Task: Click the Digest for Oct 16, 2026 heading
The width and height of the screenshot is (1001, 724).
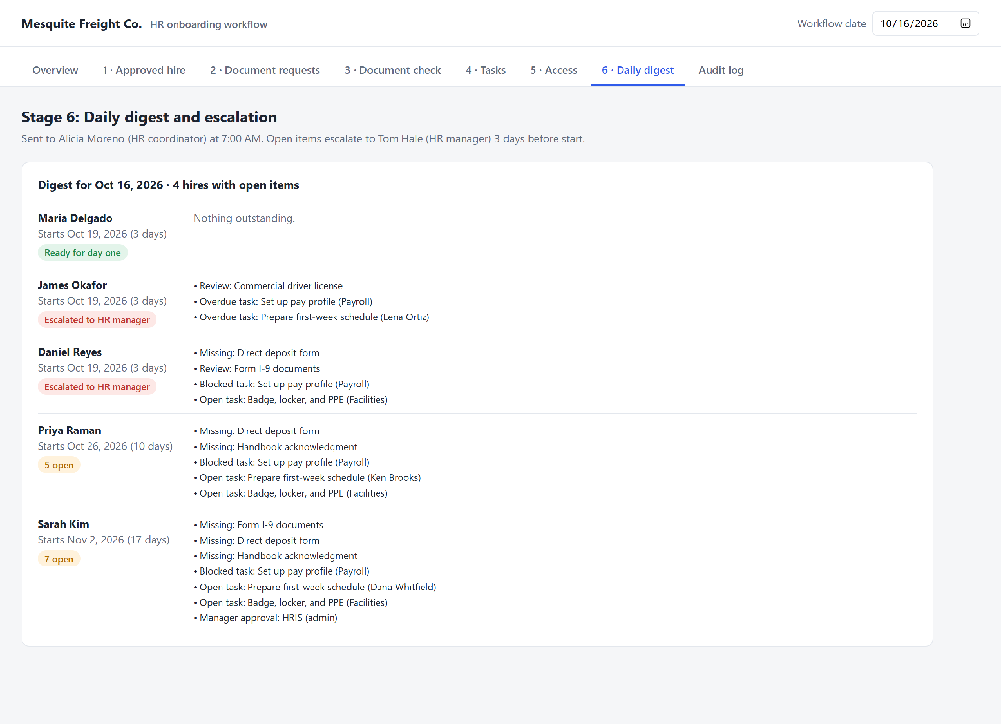Action: click(x=169, y=185)
